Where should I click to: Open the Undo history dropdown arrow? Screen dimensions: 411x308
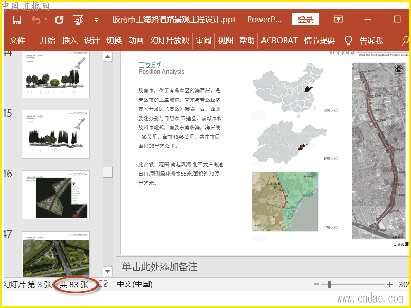pos(45,20)
